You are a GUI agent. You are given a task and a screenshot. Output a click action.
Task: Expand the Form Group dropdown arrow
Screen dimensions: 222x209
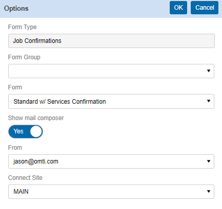coord(209,71)
